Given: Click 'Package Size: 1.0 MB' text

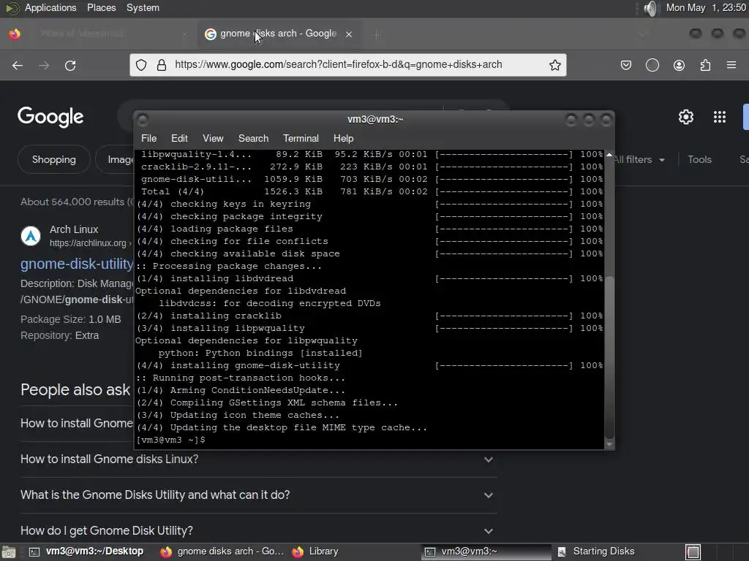Looking at the screenshot, I should click(71, 319).
